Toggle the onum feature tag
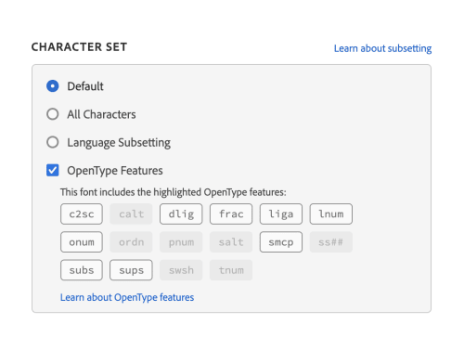This screenshot has height=363, width=464. click(82, 242)
